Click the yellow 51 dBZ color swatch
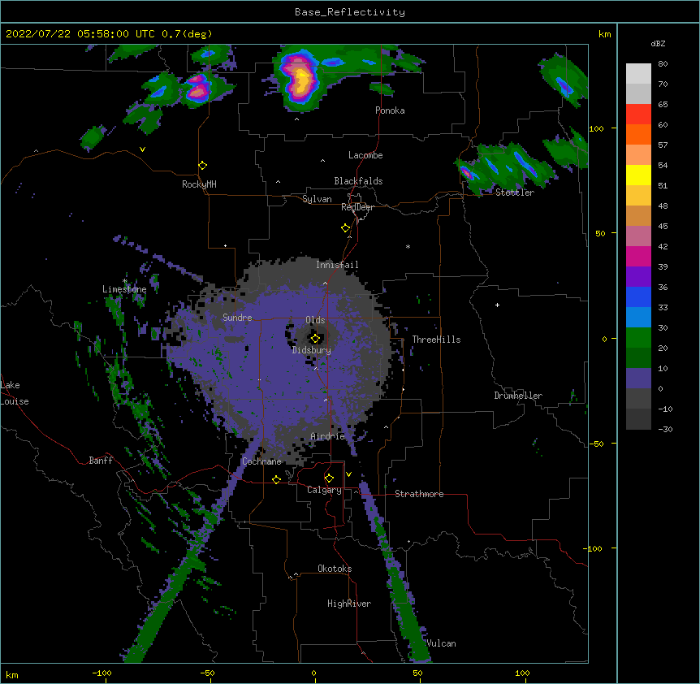 (x=638, y=175)
